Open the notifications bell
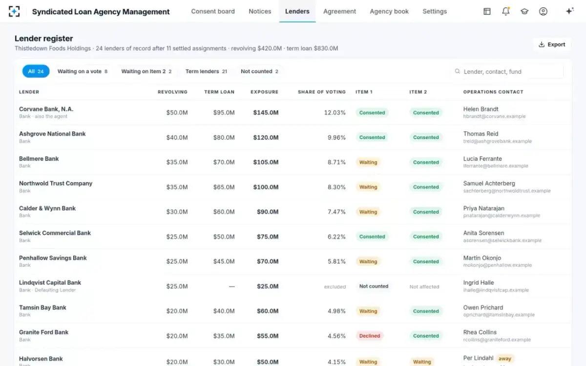 click(506, 11)
